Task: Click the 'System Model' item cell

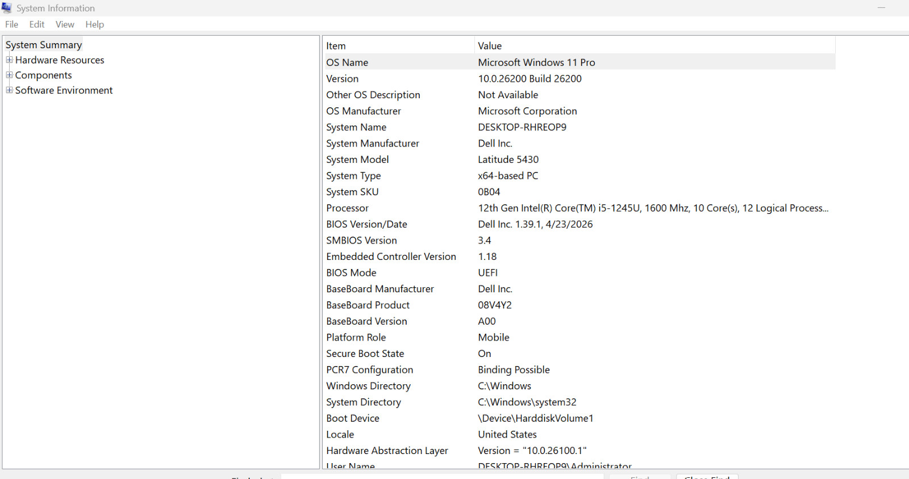Action: tap(357, 159)
